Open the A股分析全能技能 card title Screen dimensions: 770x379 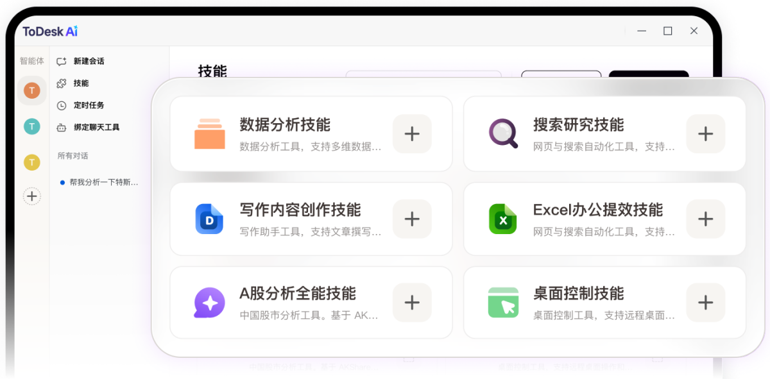pyautogui.click(x=298, y=294)
